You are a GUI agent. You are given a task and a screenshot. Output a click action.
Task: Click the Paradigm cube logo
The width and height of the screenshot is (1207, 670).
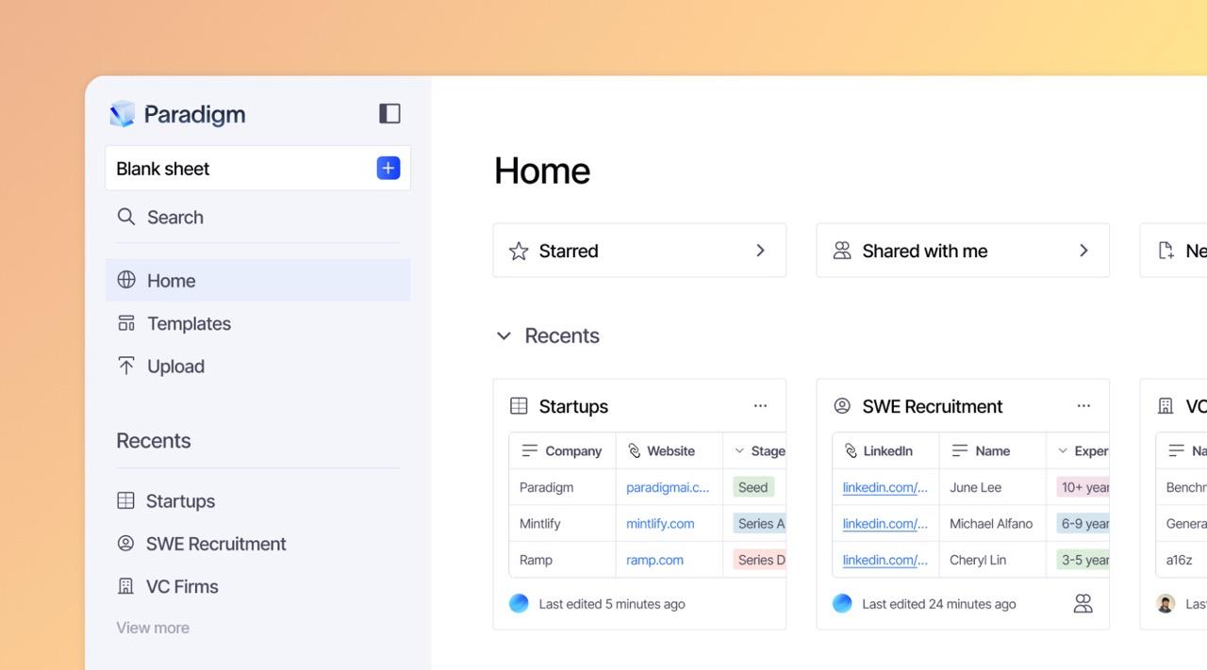click(123, 114)
